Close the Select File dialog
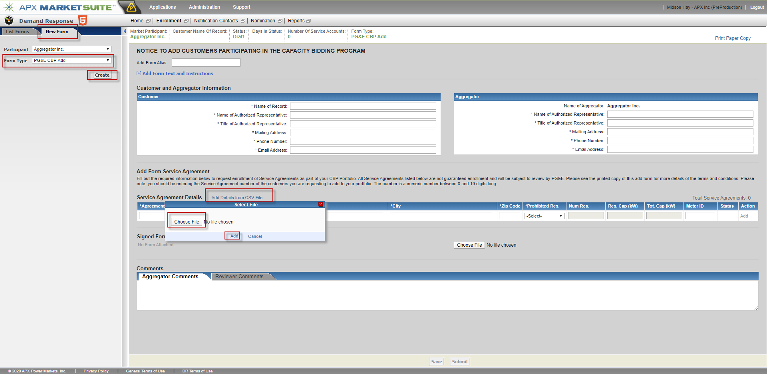This screenshot has height=374, width=767. (x=320, y=204)
